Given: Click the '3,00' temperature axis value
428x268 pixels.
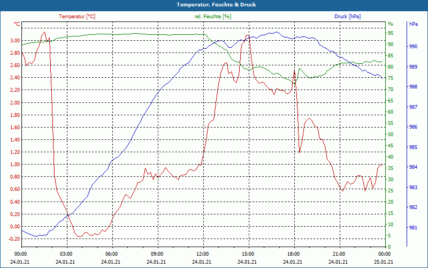Looking at the screenshot, I should click(14, 41).
